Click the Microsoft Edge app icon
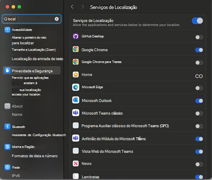Image resolution: width=212 pixels, height=180 pixels. point(76,87)
